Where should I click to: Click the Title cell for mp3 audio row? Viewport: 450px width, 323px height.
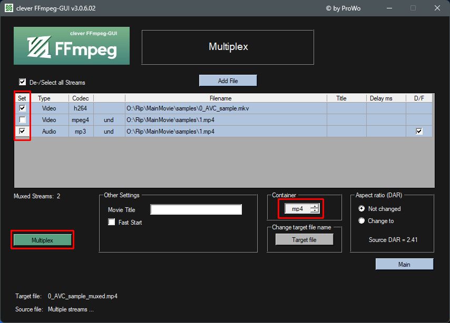tap(347, 132)
